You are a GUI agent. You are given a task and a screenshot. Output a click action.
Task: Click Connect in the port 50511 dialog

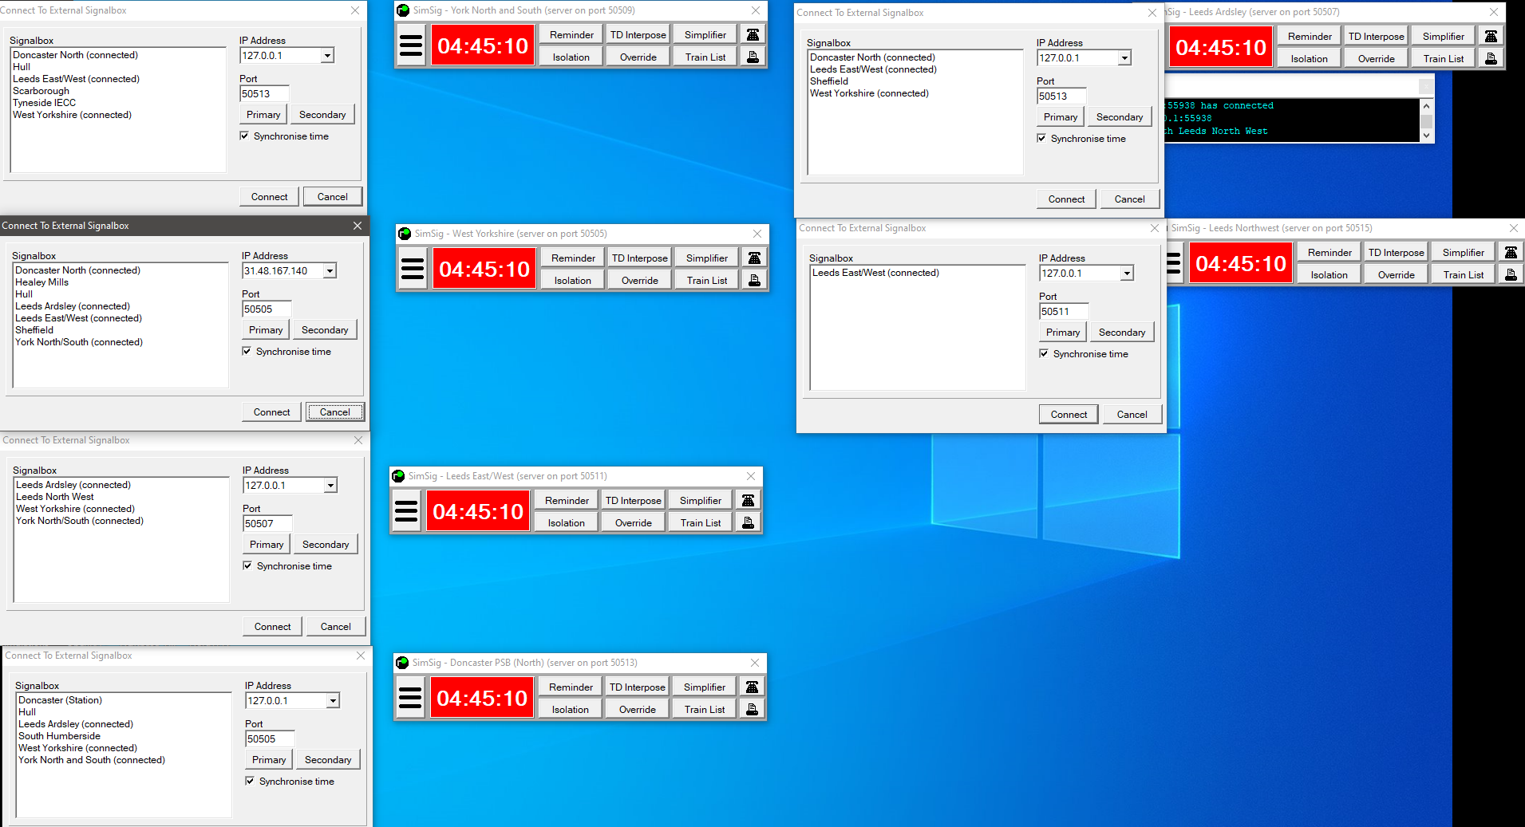pyautogui.click(x=1069, y=415)
